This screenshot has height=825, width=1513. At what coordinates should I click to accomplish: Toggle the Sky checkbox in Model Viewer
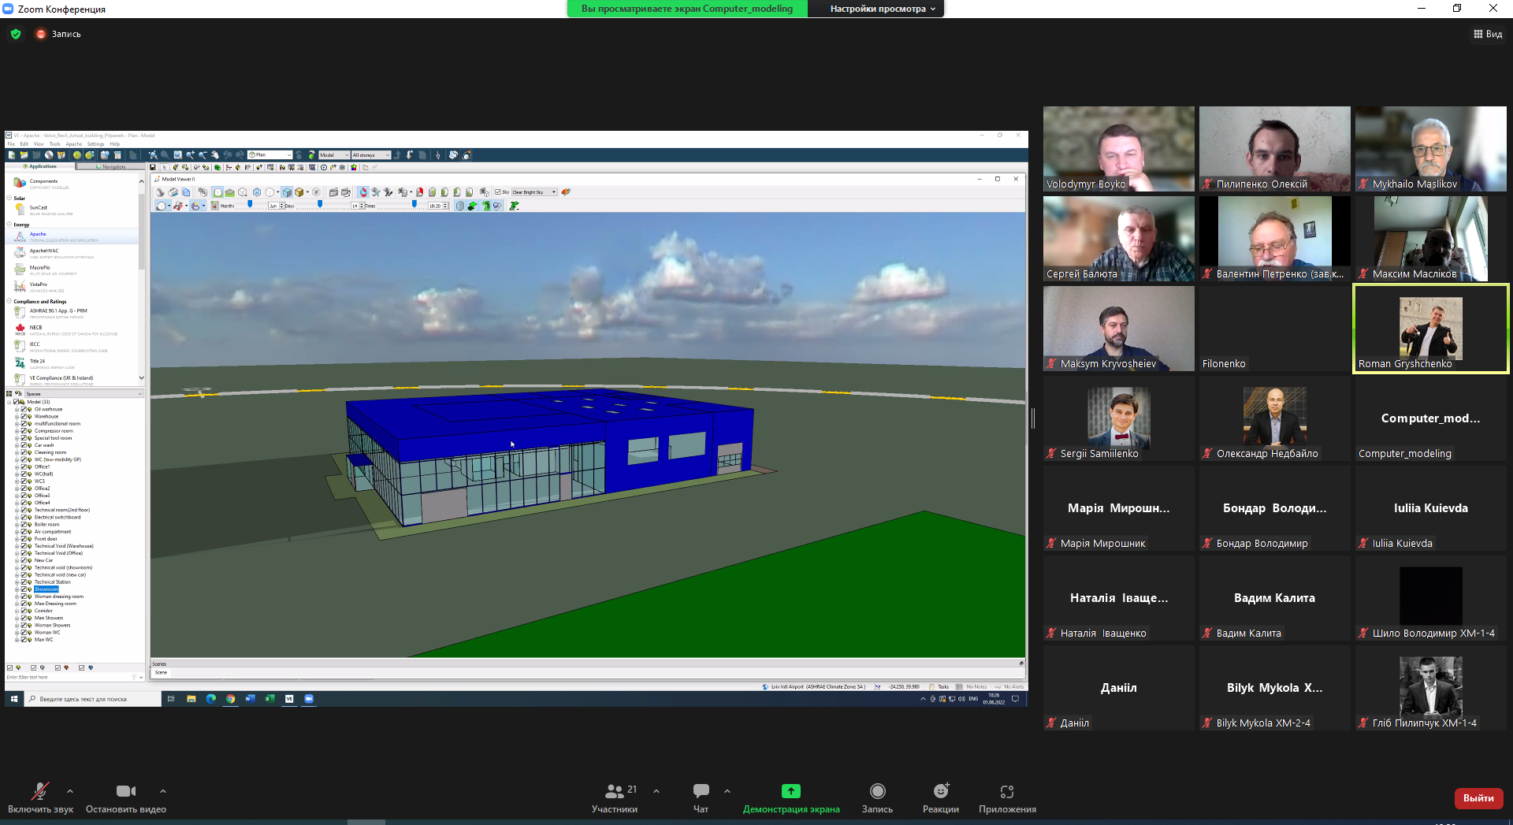(x=498, y=192)
